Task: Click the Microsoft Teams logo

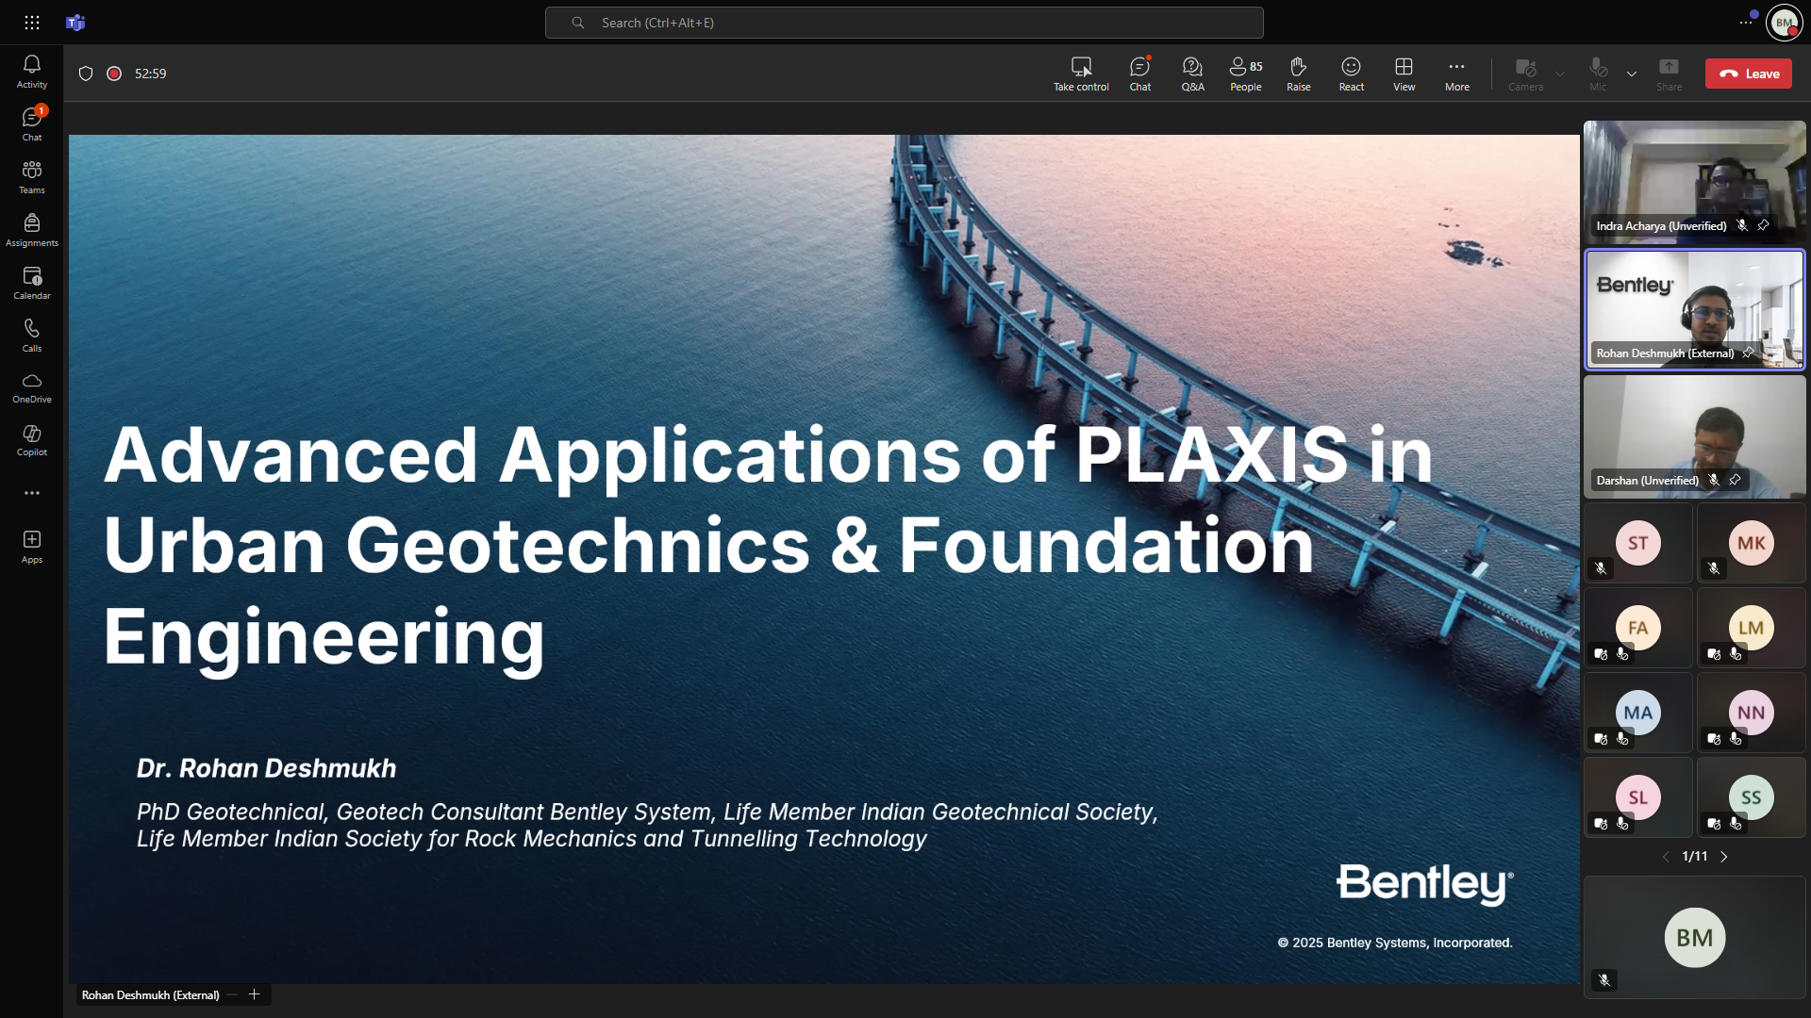Action: pyautogui.click(x=75, y=23)
